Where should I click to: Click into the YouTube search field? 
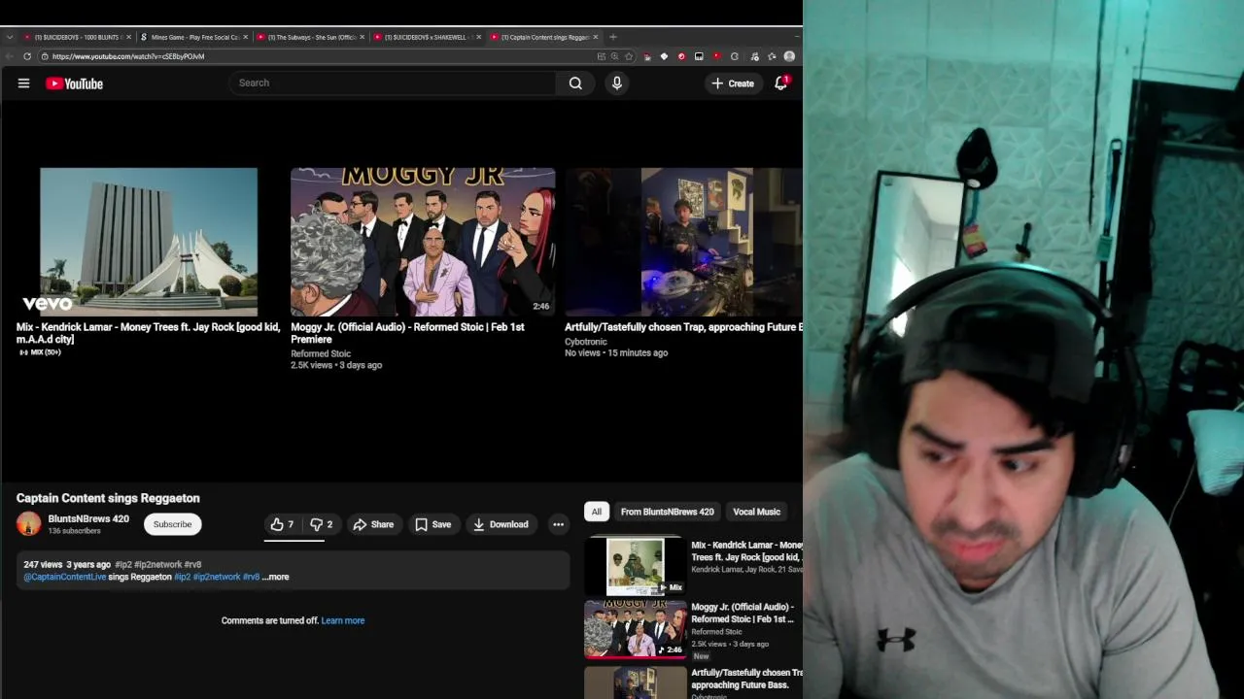pos(394,83)
